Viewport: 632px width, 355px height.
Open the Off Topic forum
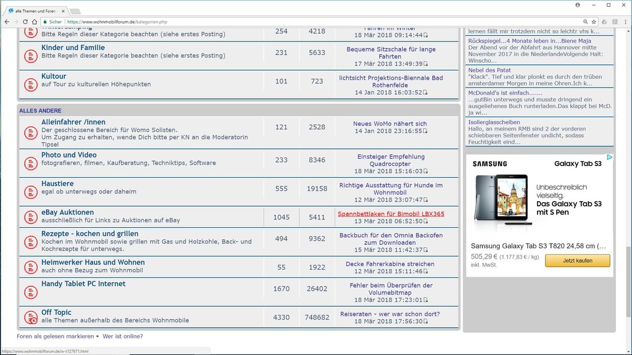click(x=56, y=312)
